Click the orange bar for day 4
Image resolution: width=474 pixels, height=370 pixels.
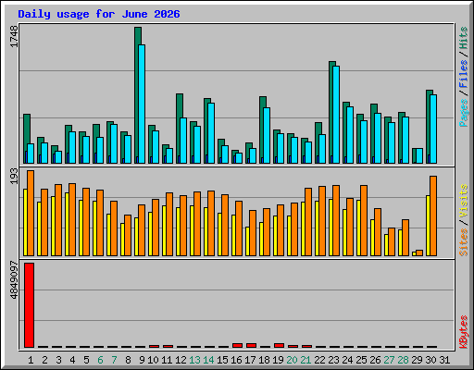(72, 219)
